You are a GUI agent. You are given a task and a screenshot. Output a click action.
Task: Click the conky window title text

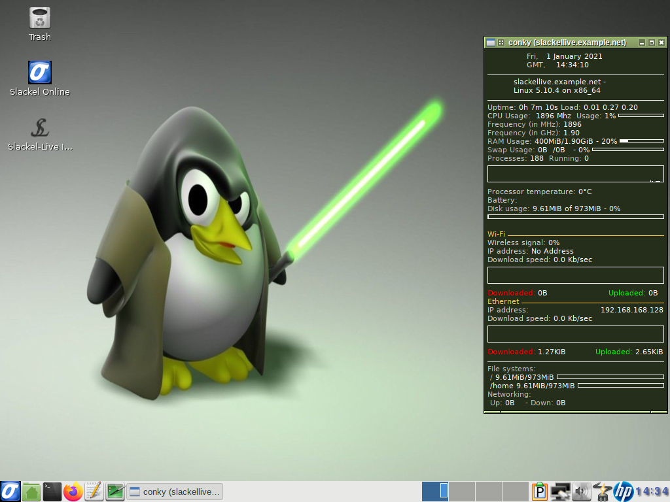[567, 42]
